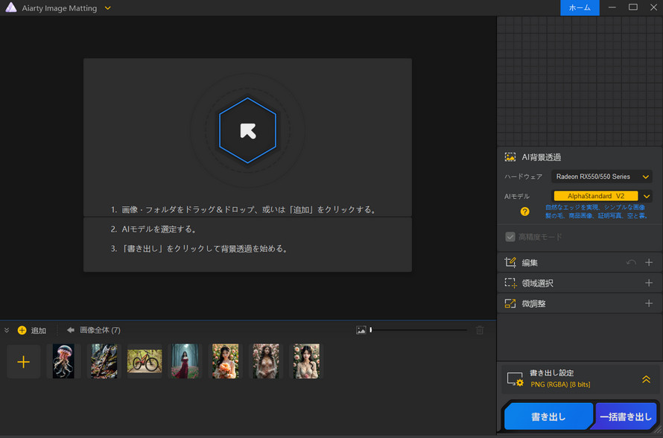Open the ハードウェア Radeon RX550 dropdown
The height and width of the screenshot is (438, 663).
602,177
